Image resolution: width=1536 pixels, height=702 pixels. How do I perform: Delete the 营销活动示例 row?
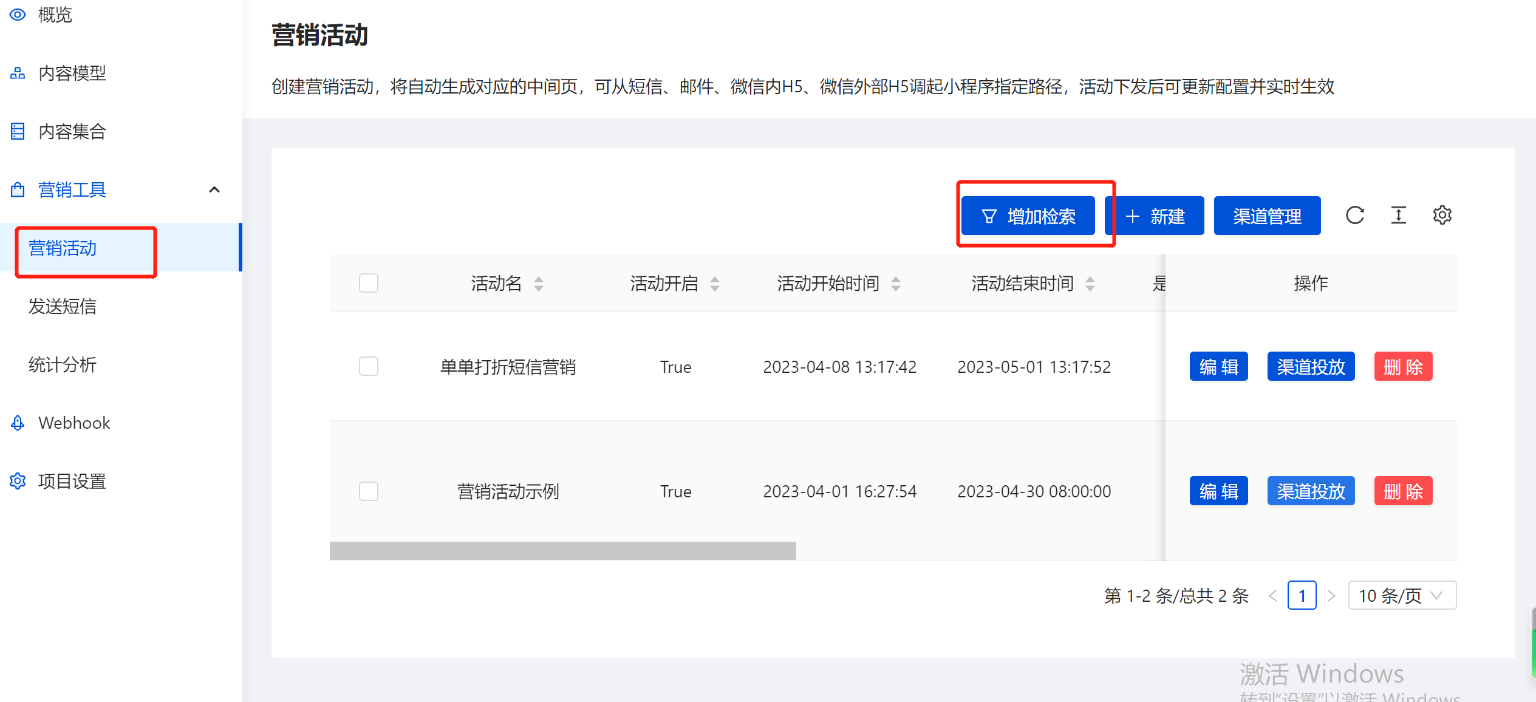(1402, 491)
